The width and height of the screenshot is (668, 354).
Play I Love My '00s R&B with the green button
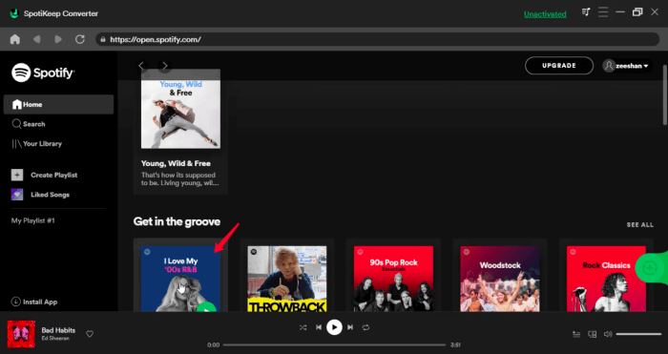(x=207, y=307)
